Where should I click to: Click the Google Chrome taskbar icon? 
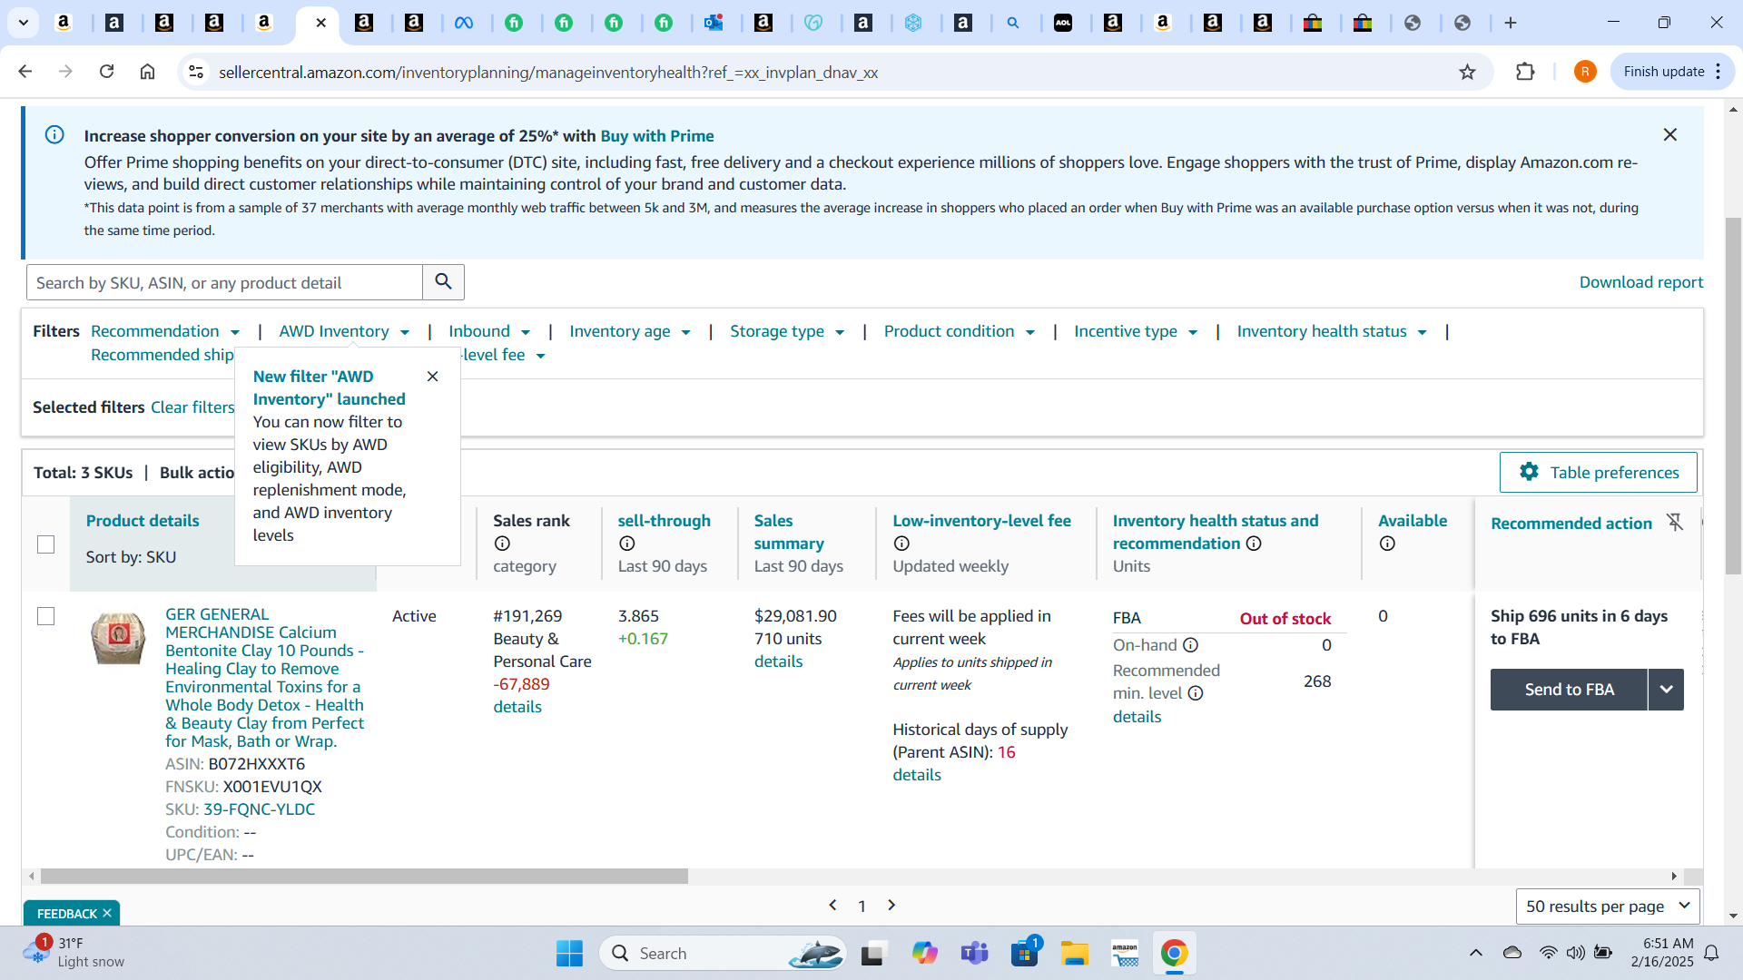coord(1174,953)
